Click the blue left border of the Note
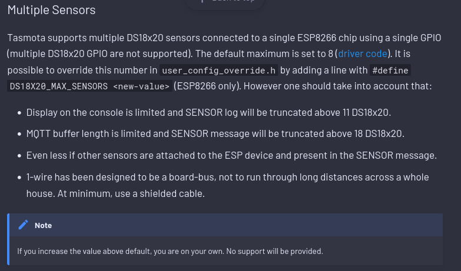This screenshot has height=271, width=461. [8, 239]
